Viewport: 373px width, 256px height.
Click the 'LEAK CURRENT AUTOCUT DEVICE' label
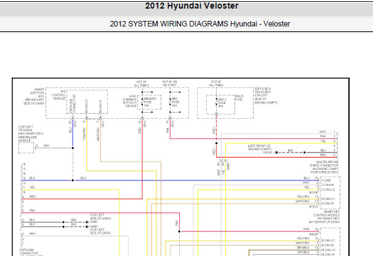(x=130, y=101)
